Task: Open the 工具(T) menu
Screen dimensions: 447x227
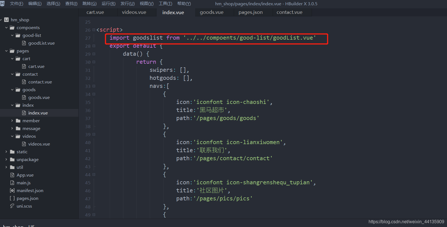Action: (x=165, y=4)
